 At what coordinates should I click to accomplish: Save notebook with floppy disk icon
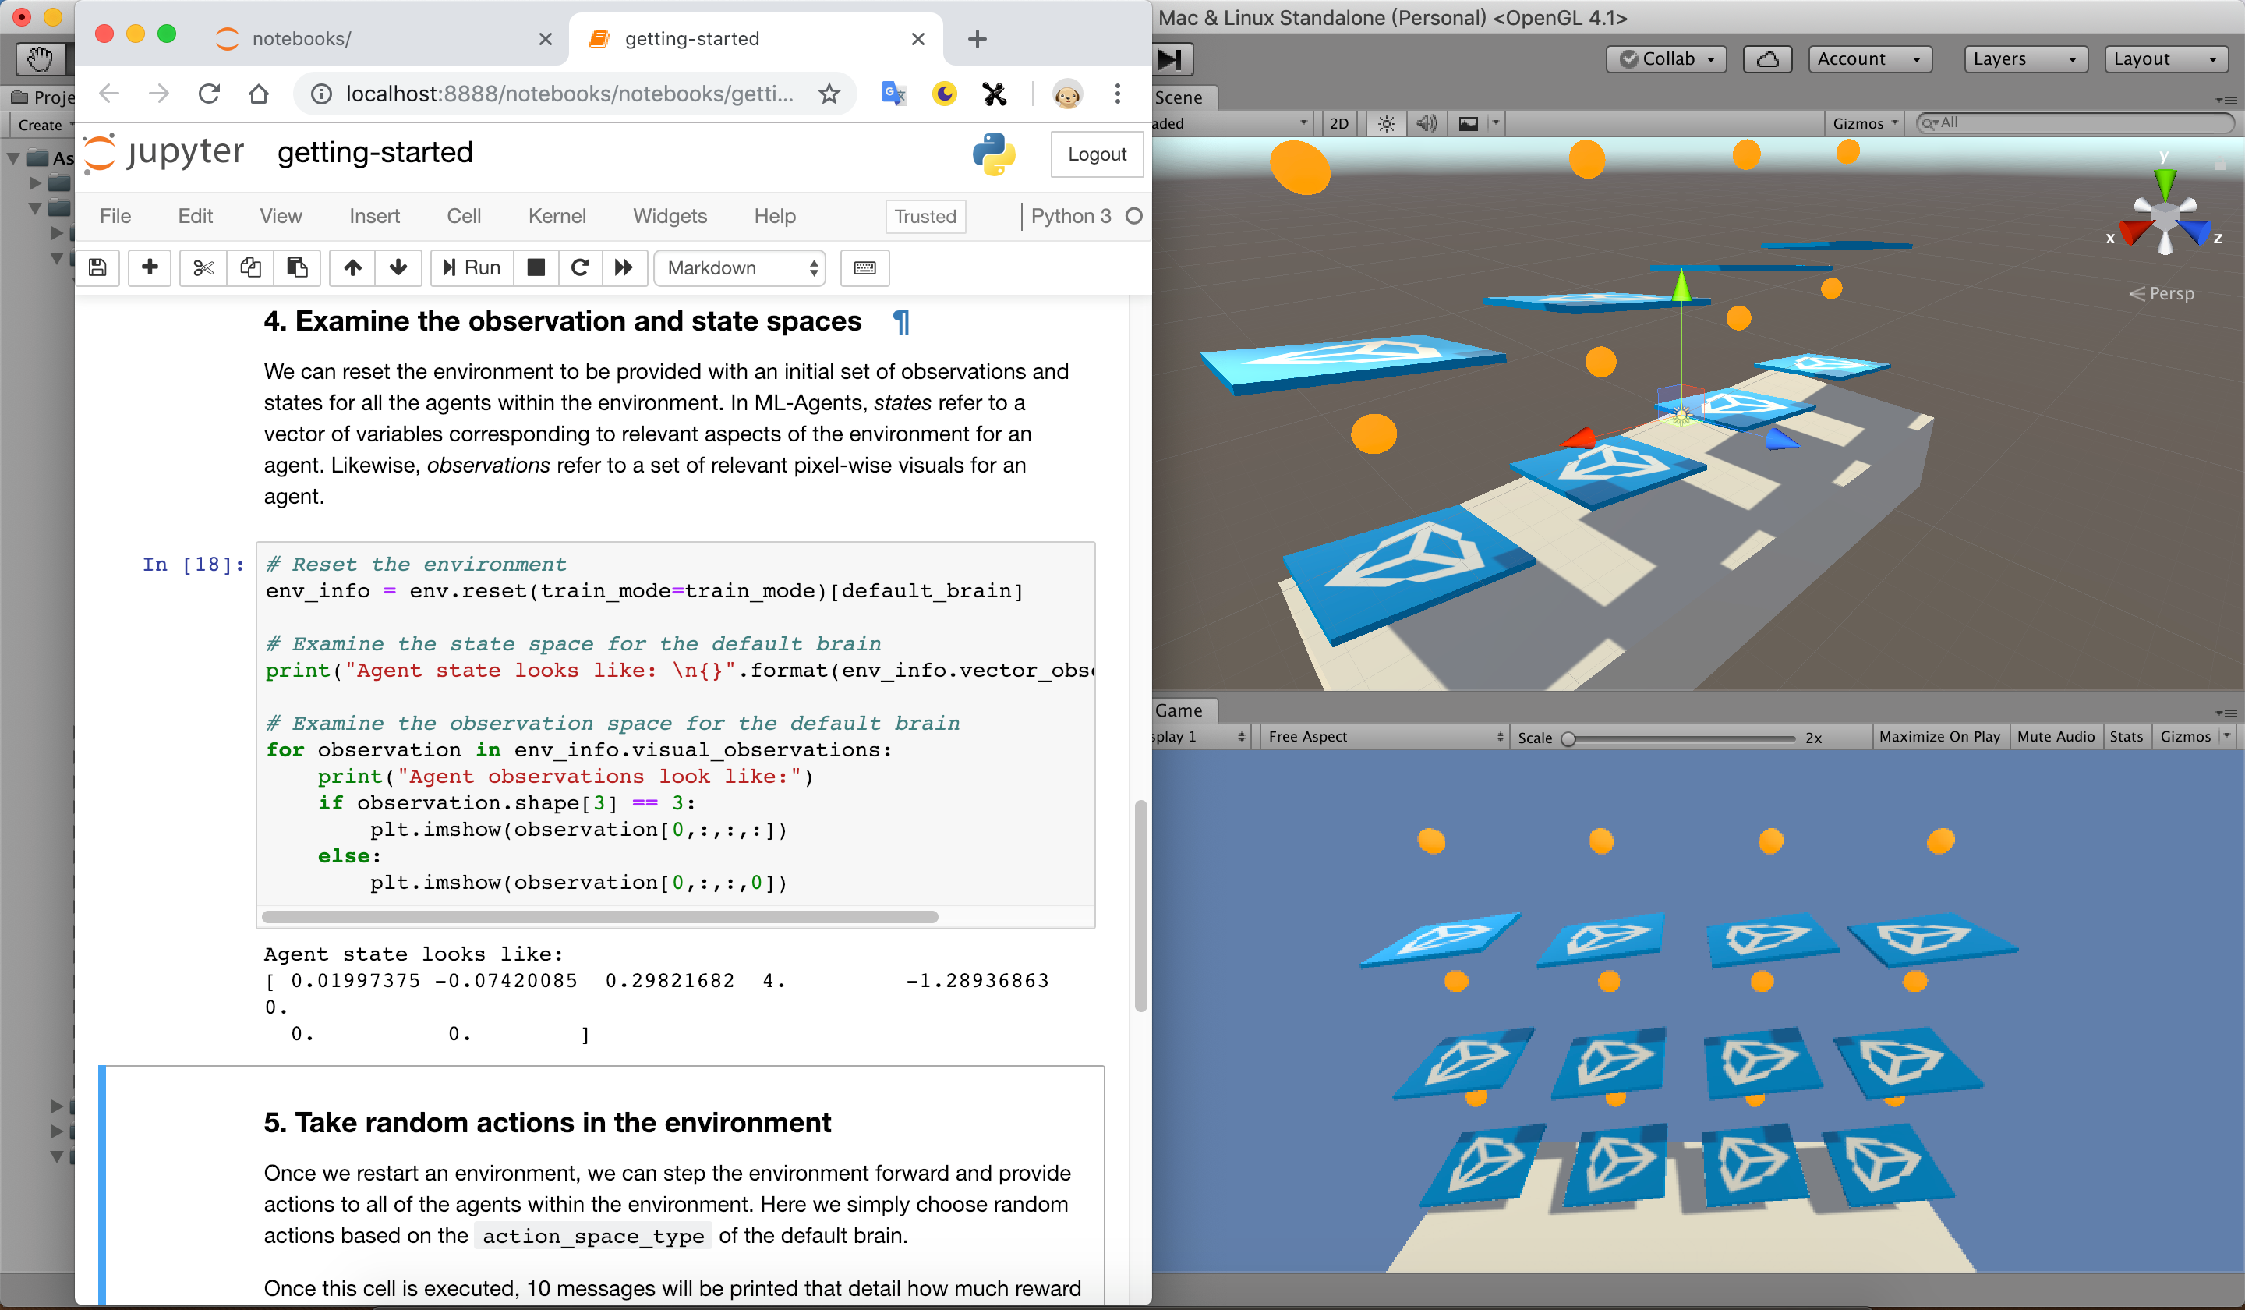tap(98, 267)
